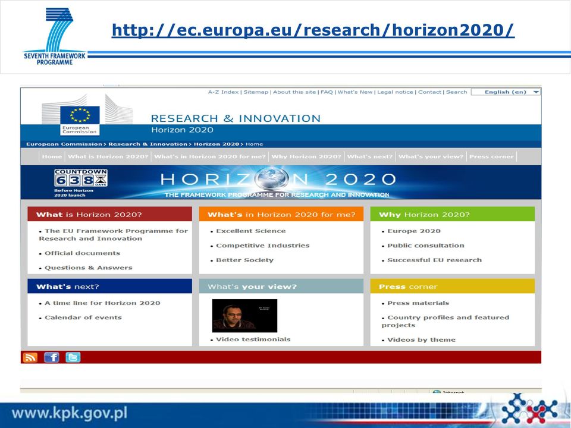Click the www.kpk.gov.pl footer address
The image size is (571, 428).
click(x=70, y=414)
